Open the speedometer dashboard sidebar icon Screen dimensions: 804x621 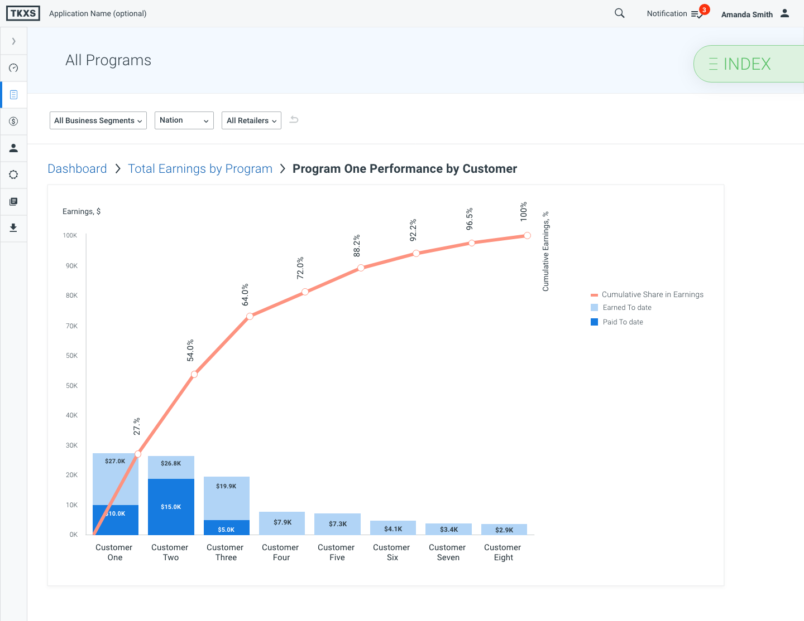tap(13, 68)
